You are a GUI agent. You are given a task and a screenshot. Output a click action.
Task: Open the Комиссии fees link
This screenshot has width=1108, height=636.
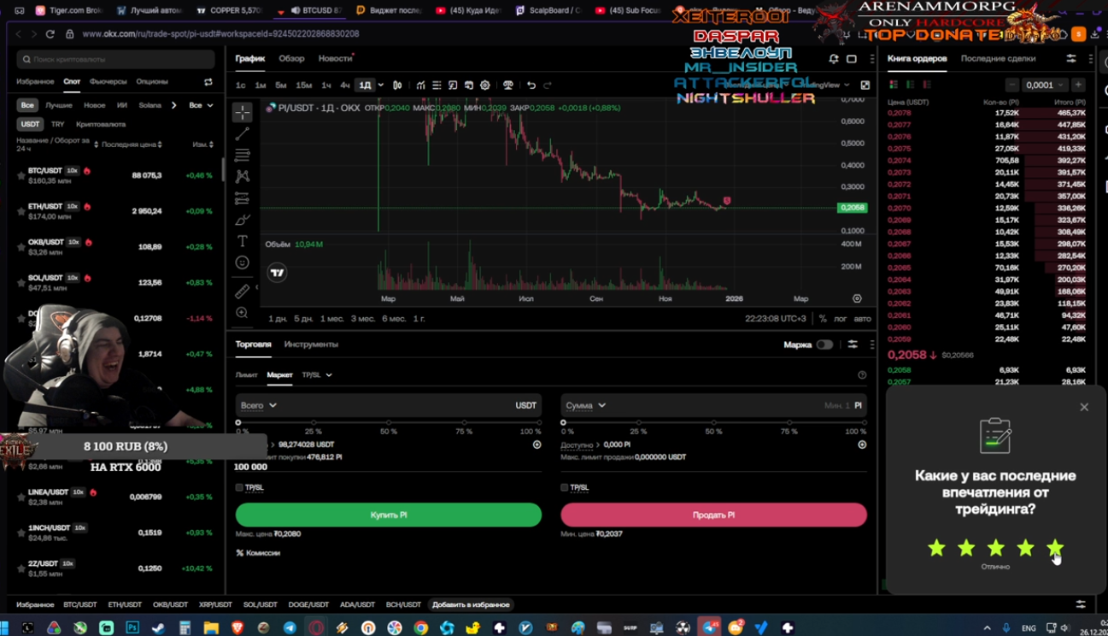click(258, 553)
